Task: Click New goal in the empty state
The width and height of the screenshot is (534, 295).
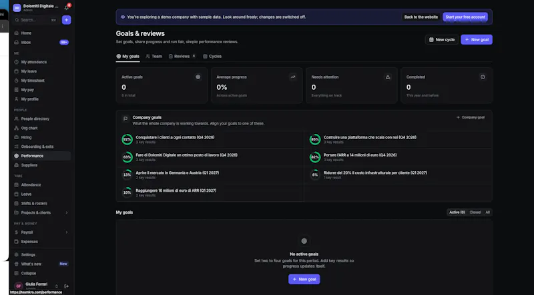Action: tap(304, 280)
